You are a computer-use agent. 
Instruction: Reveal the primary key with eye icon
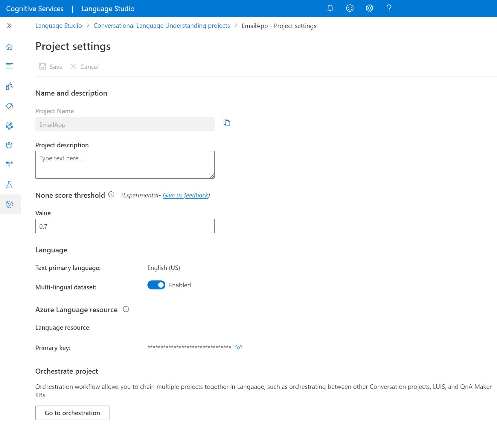(238, 347)
